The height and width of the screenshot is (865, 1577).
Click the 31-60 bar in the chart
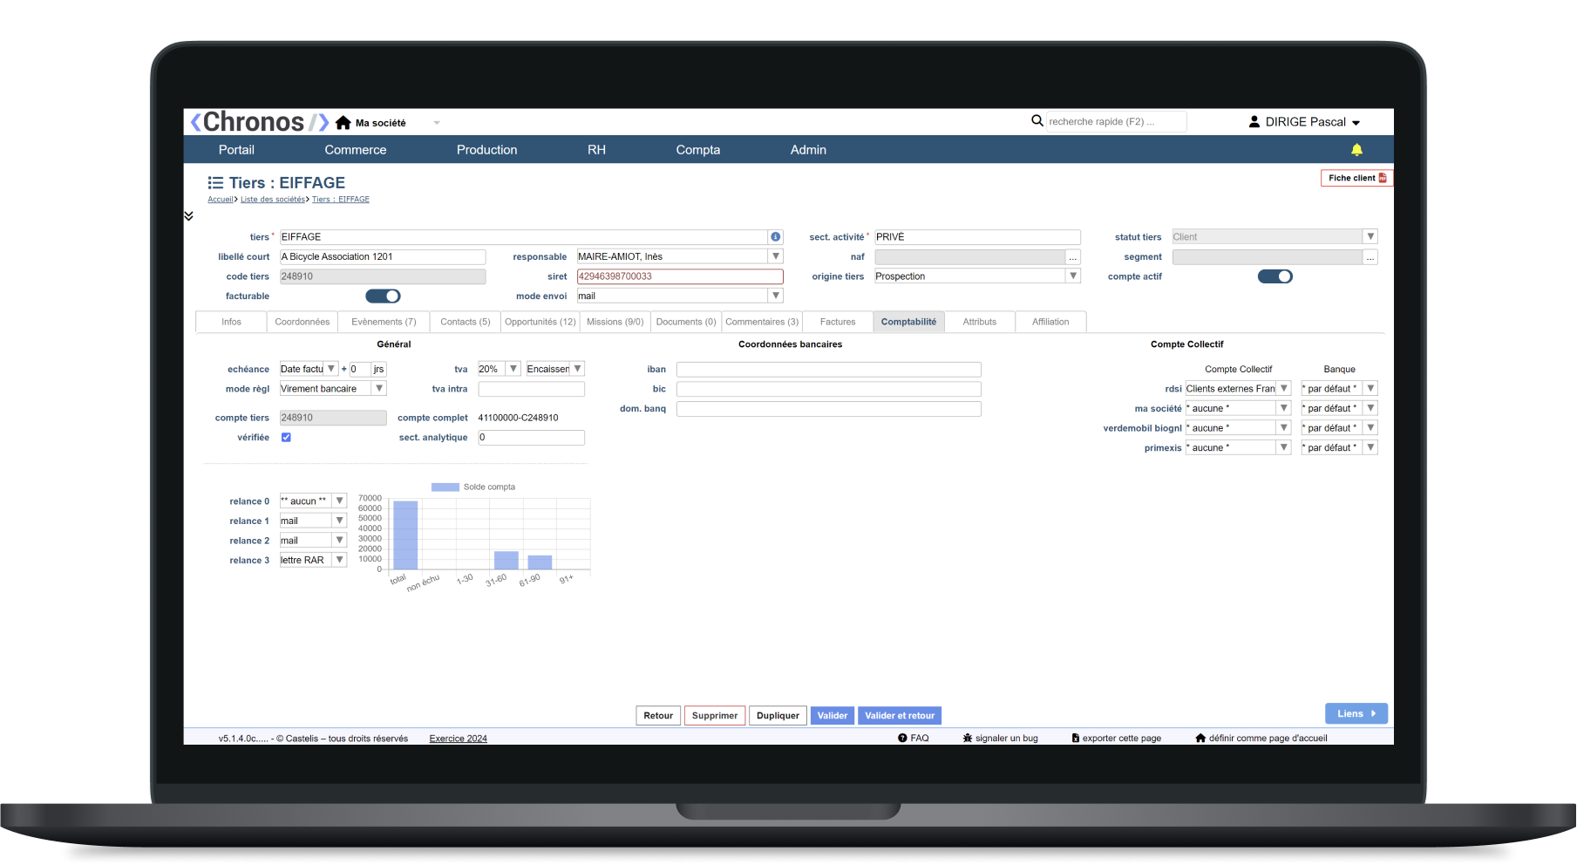click(x=506, y=561)
